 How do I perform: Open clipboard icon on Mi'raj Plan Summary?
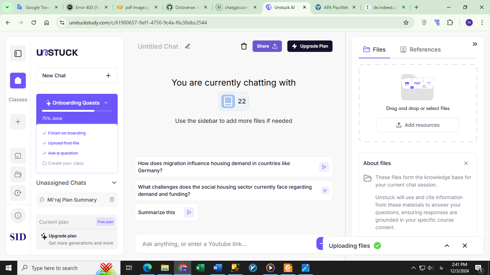point(112,200)
